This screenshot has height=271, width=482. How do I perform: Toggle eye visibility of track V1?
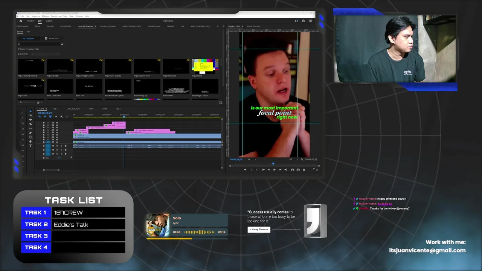pos(57,142)
